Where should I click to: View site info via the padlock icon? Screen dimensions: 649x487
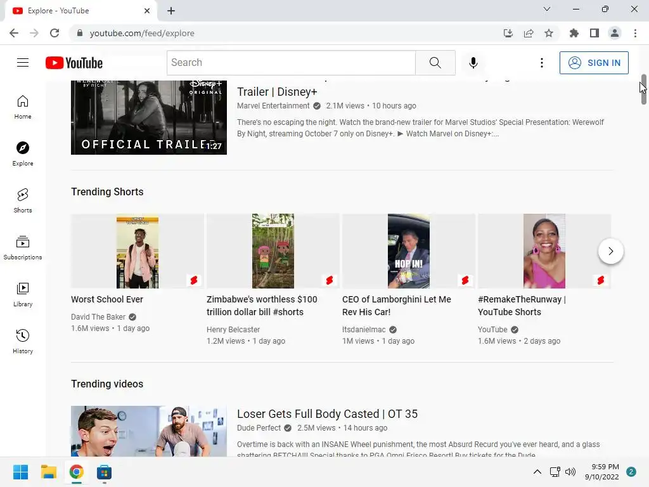(80, 33)
